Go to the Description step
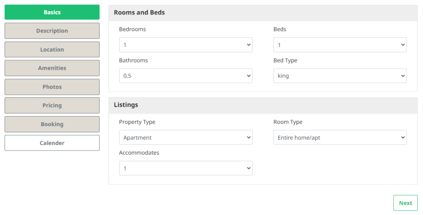The image size is (423, 215). click(x=52, y=31)
